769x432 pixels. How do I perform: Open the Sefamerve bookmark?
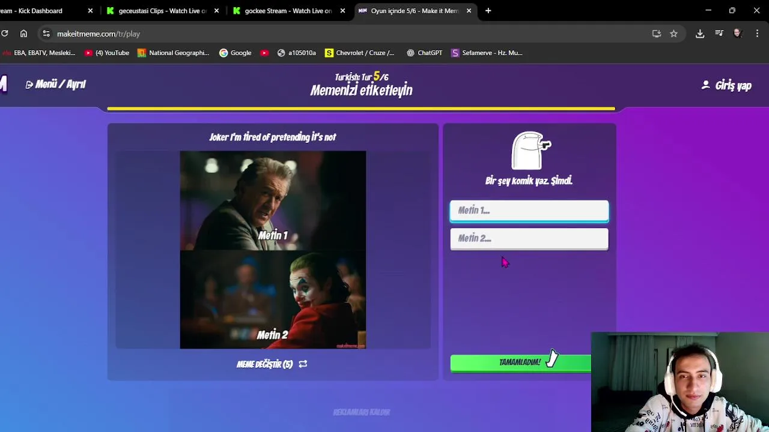(487, 53)
